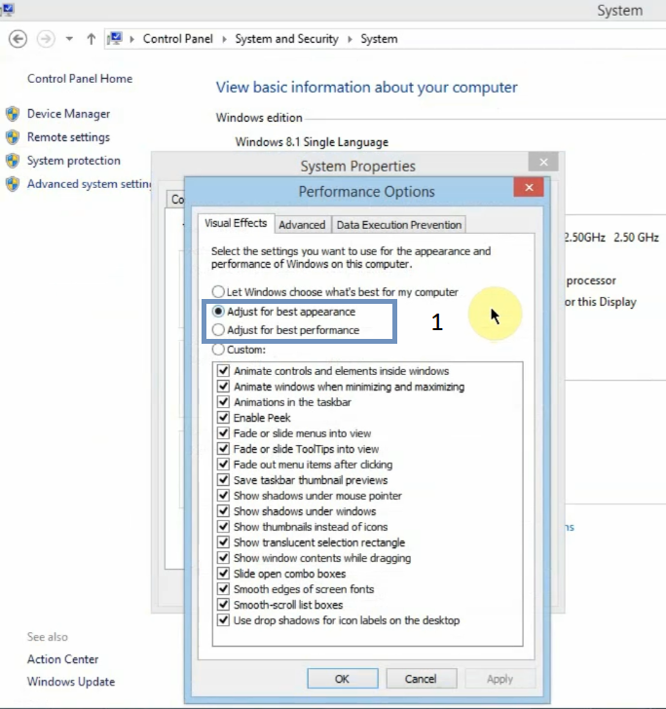Open System and Security breadcrumb
Image resolution: width=666 pixels, height=709 pixels.
(286, 39)
